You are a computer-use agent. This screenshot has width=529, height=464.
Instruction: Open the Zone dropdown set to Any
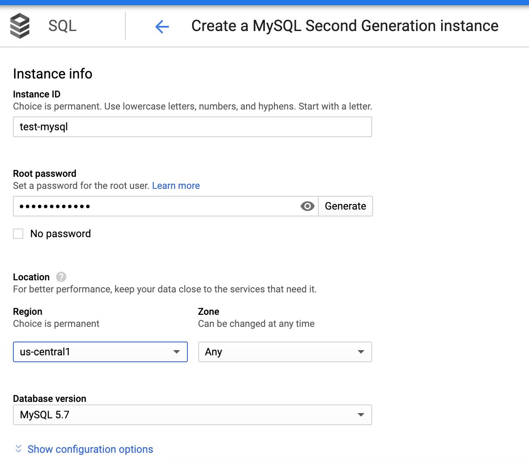(285, 352)
